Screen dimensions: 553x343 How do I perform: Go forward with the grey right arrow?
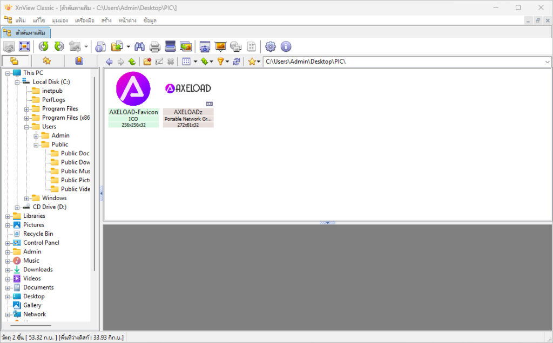point(120,61)
